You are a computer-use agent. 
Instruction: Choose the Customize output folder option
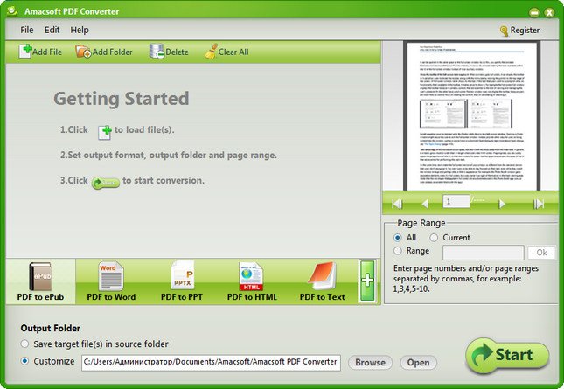[24, 361]
